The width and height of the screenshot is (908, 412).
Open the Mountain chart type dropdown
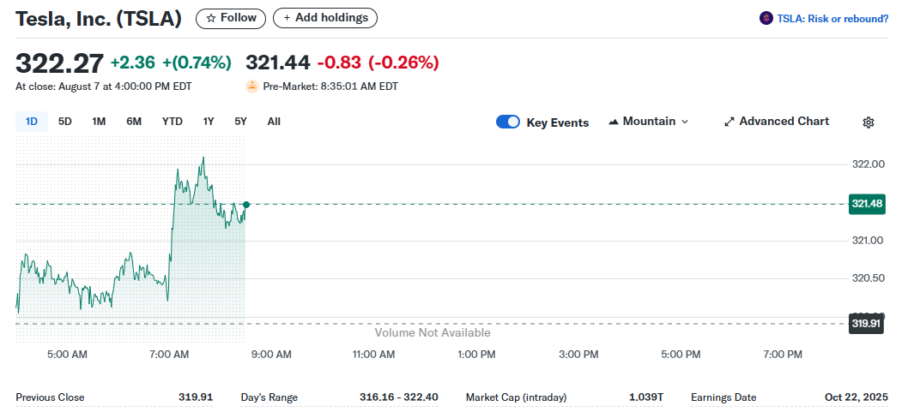(x=649, y=122)
